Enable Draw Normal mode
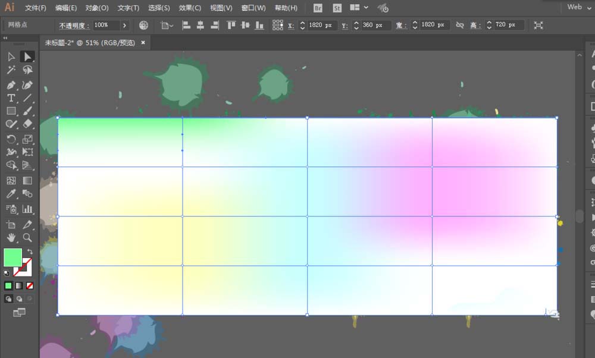Image resolution: width=595 pixels, height=358 pixels. (x=8, y=299)
